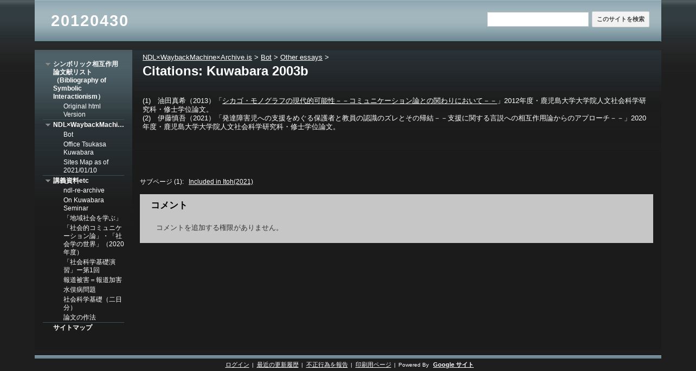The width and height of the screenshot is (696, 371).
Task: Open シカゴ・モノグラフの現代的可能性 citation link
Action: (359, 101)
